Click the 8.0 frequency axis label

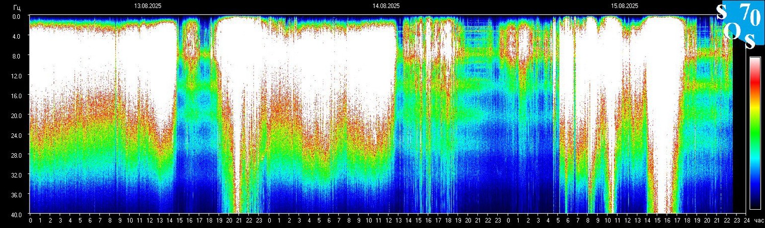coord(16,56)
